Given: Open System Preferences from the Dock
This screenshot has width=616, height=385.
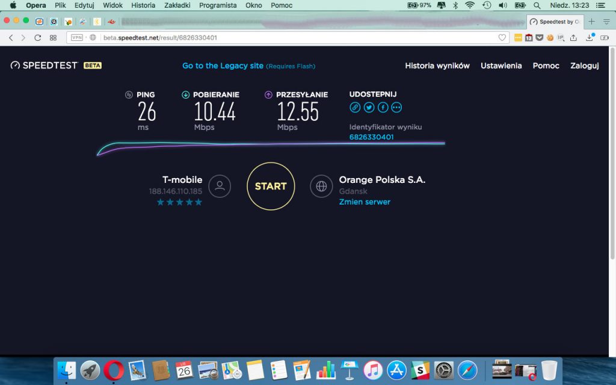Looking at the screenshot, I should click(443, 370).
